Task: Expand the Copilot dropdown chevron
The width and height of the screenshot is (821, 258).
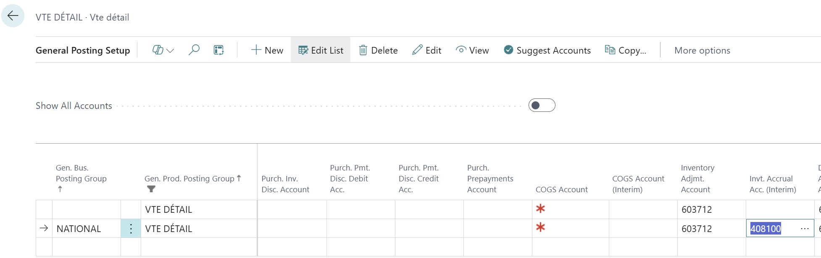Action: (x=170, y=51)
